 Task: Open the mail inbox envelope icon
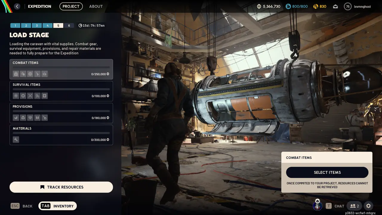[335, 7]
